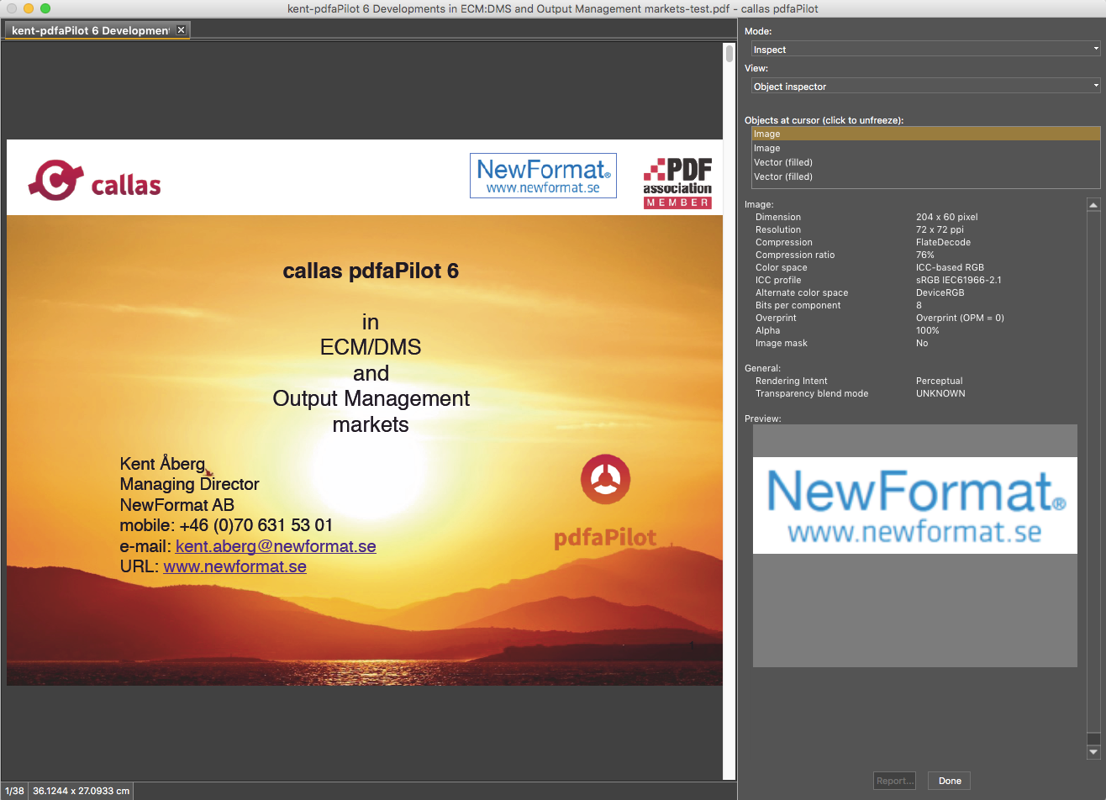Close the kent-pdfaPilot 6 document tab
The image size is (1106, 800).
[x=181, y=30]
